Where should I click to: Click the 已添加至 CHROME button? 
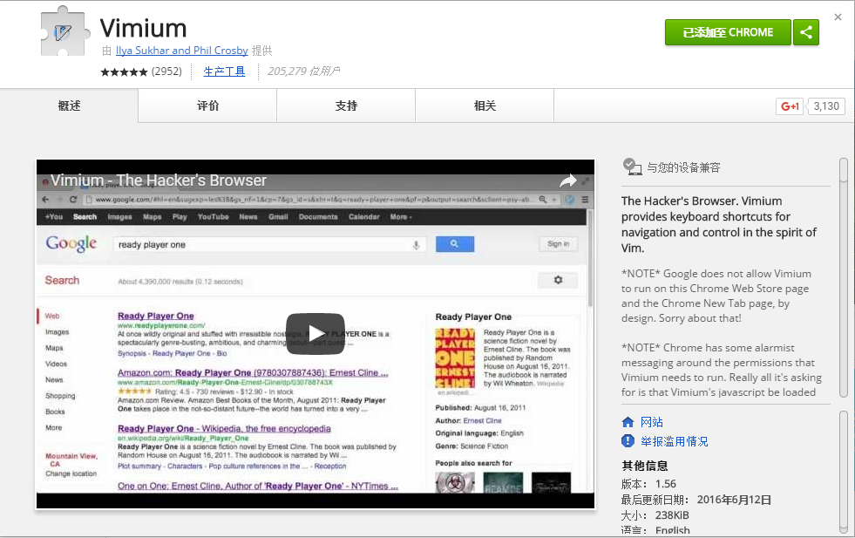[x=728, y=33]
